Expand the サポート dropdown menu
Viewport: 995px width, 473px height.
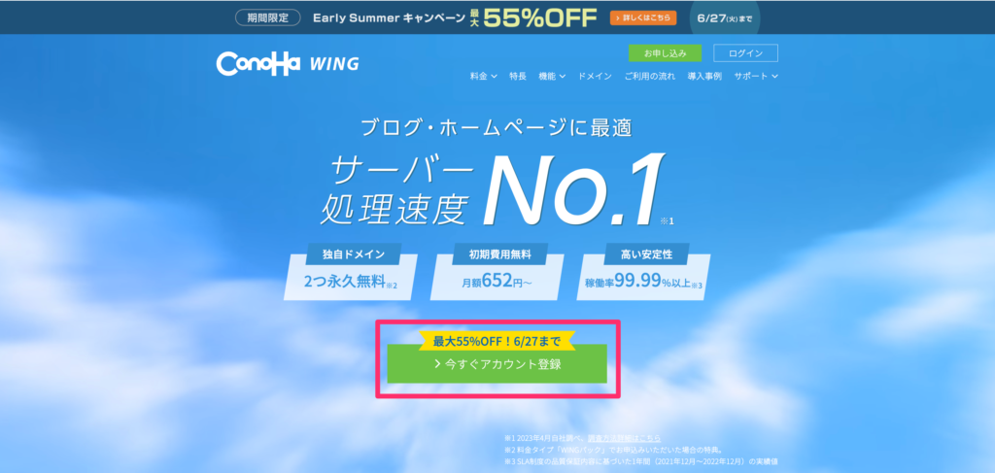tap(756, 76)
